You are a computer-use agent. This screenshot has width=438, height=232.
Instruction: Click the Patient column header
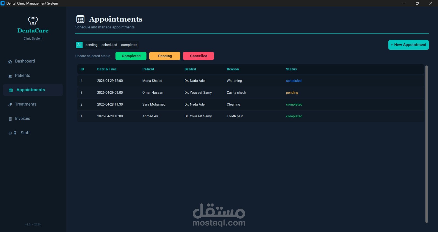(x=148, y=69)
